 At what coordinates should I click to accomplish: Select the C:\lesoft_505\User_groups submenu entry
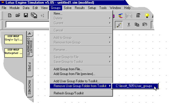point(135,86)
